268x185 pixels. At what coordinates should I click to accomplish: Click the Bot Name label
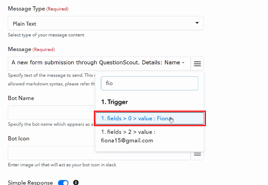point(21,98)
